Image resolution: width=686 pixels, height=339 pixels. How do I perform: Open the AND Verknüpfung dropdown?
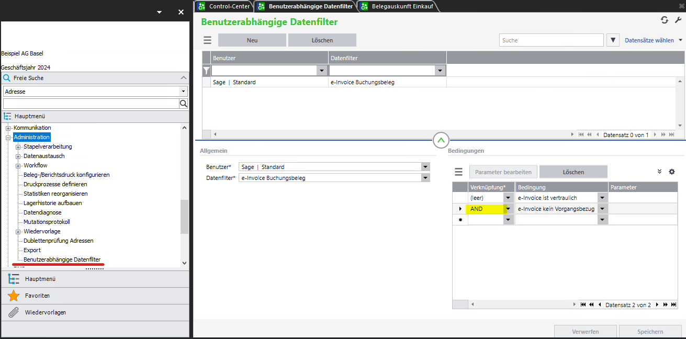coord(508,209)
